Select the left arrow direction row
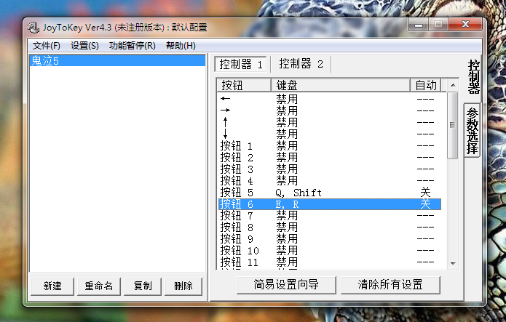Viewport: 506px width, 322px height. 330,99
